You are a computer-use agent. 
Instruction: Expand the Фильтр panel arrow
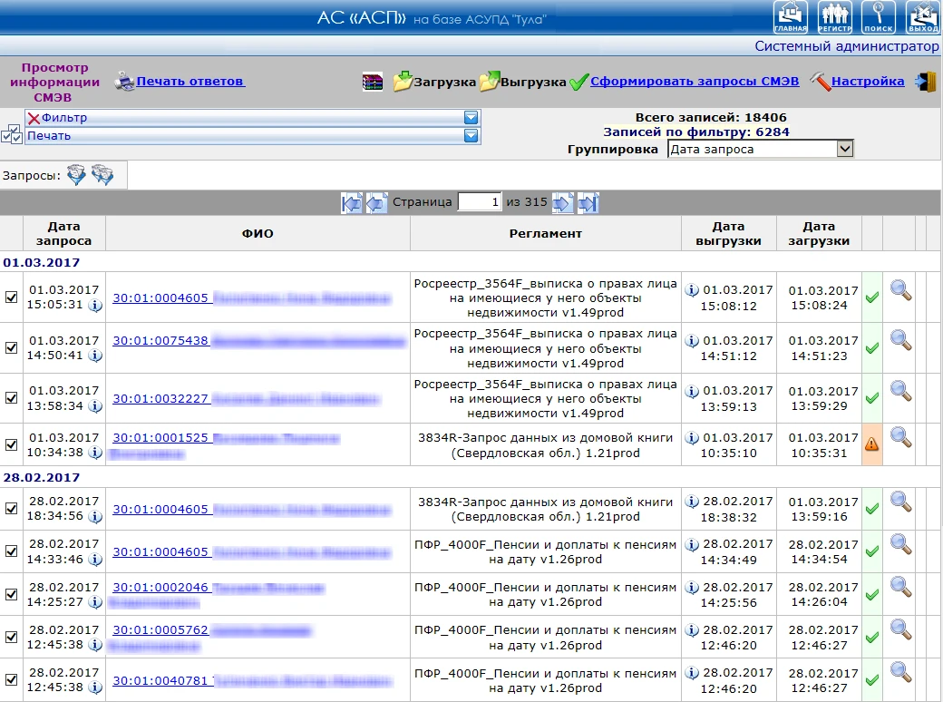(x=471, y=118)
